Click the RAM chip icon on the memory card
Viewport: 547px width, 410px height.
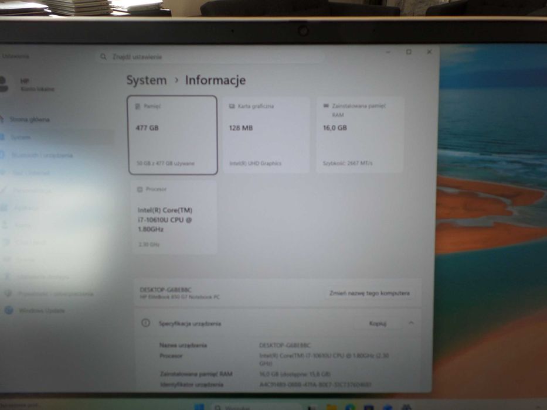coord(326,105)
